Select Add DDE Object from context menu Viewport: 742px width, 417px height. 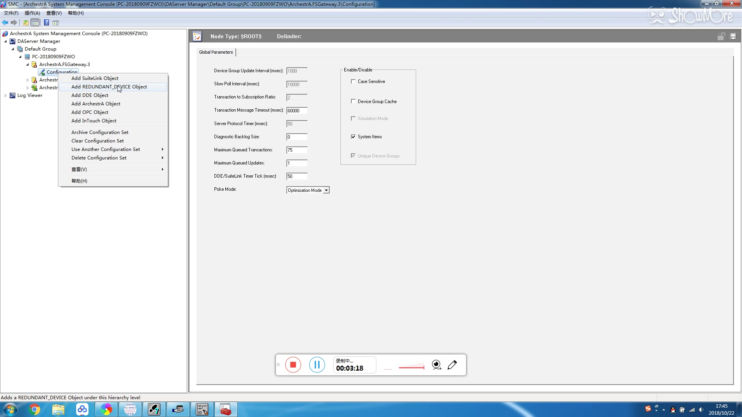tap(90, 95)
